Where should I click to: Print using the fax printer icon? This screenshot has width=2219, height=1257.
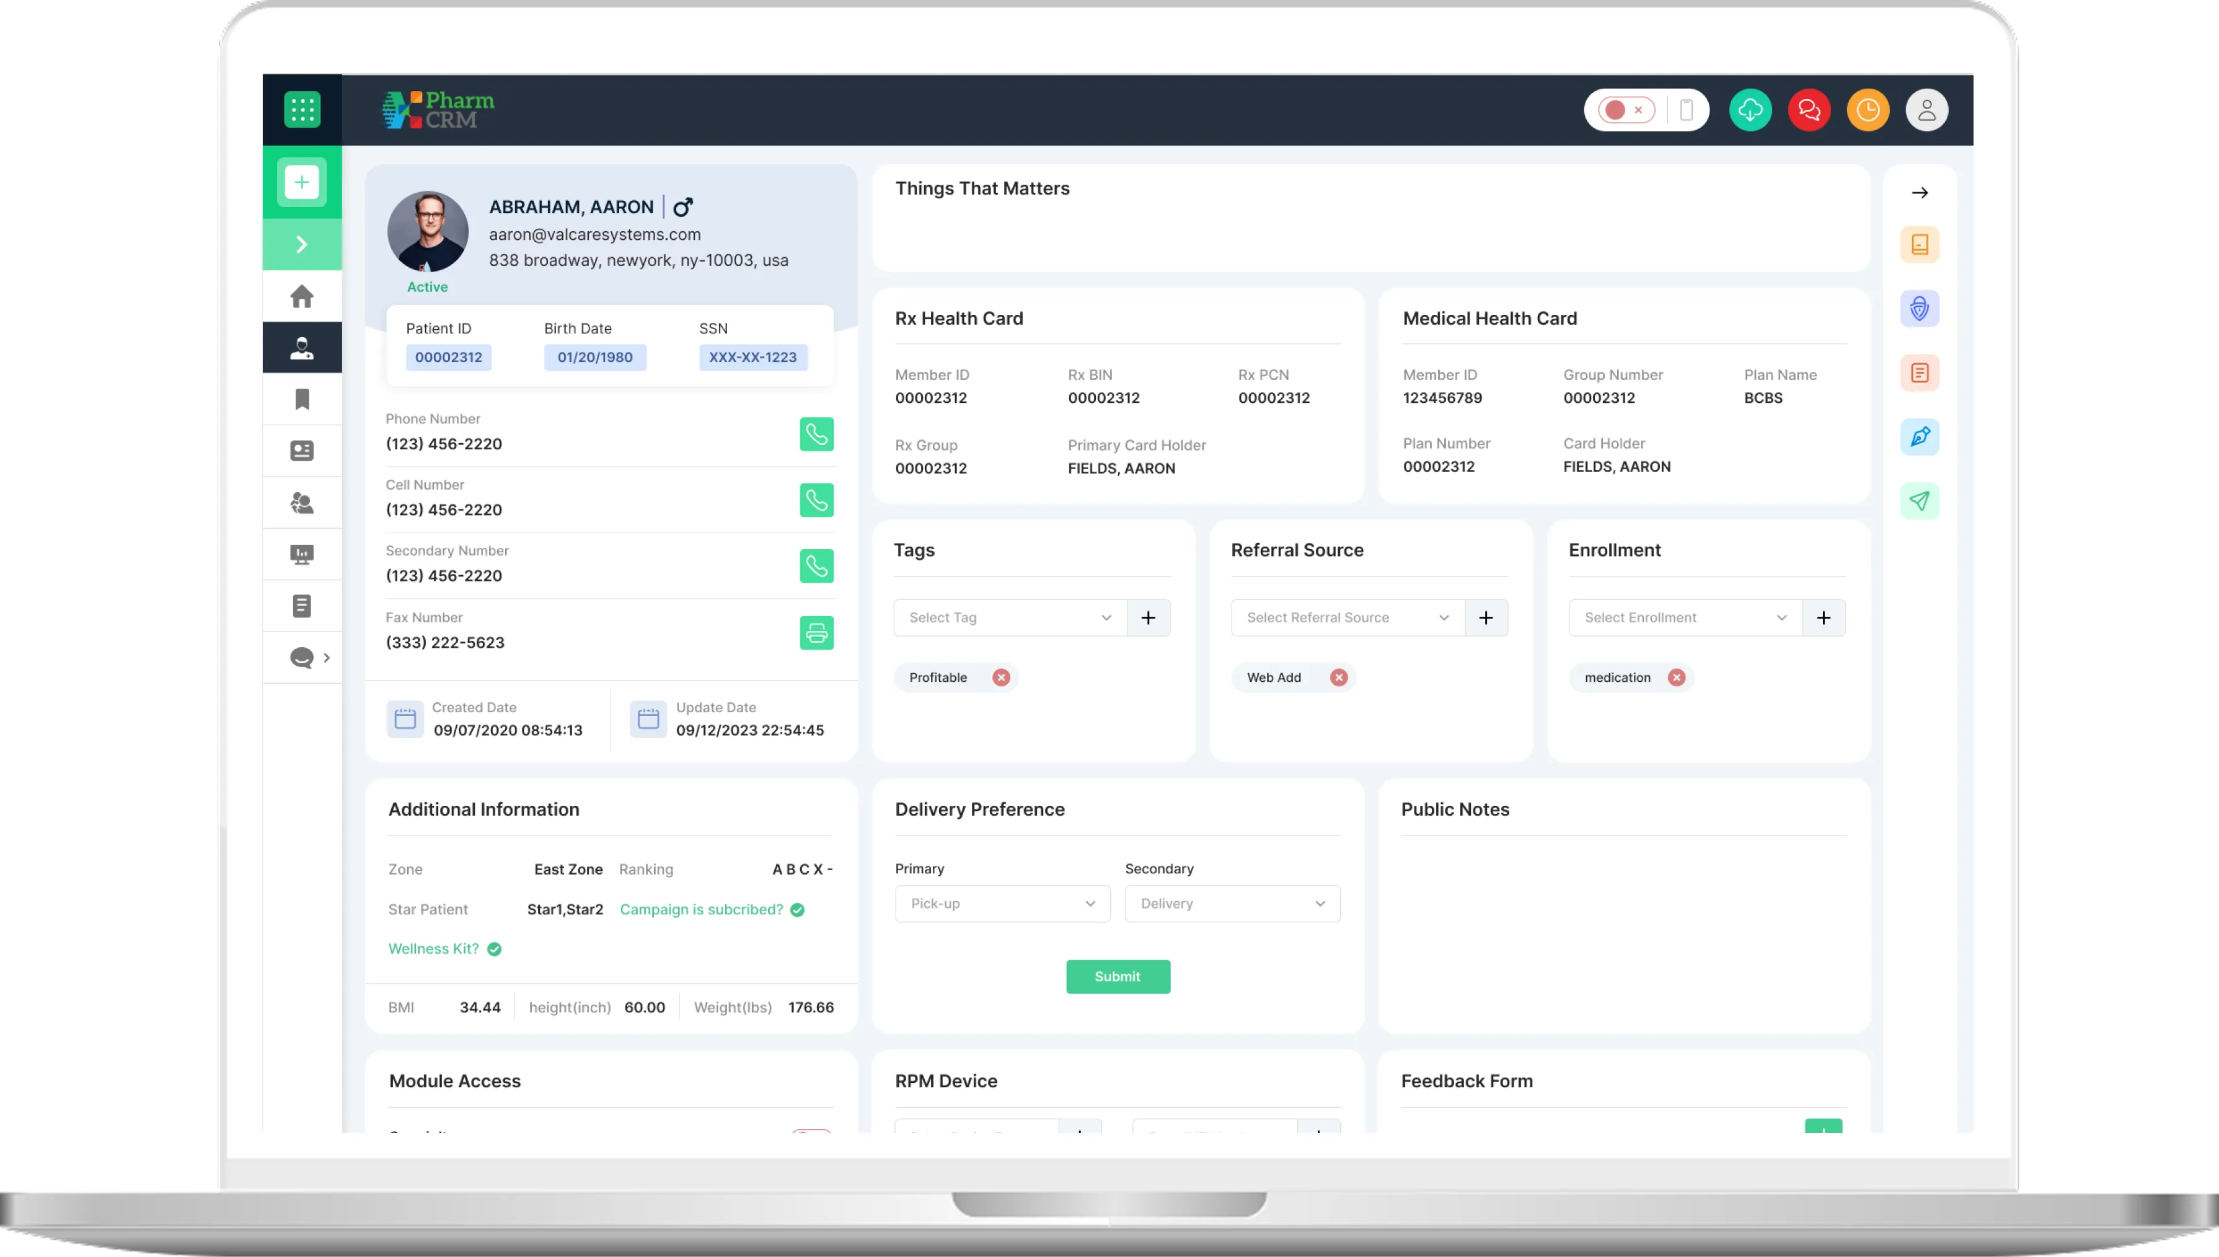[x=816, y=633]
